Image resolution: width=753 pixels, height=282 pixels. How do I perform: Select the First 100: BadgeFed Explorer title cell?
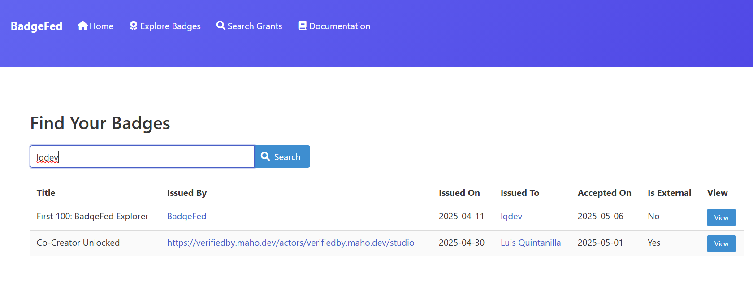pyautogui.click(x=92, y=216)
